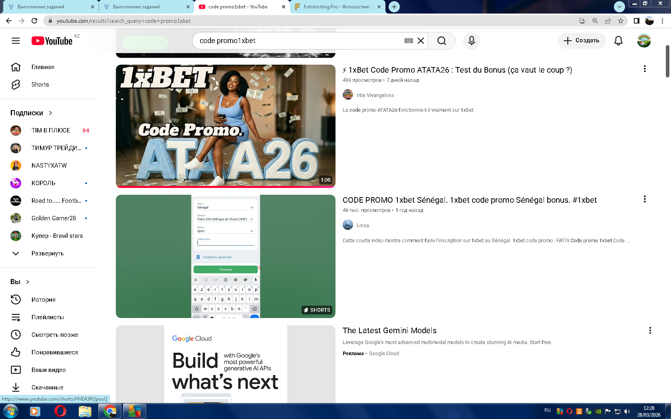Clear the search query with the X icon

pyautogui.click(x=421, y=41)
